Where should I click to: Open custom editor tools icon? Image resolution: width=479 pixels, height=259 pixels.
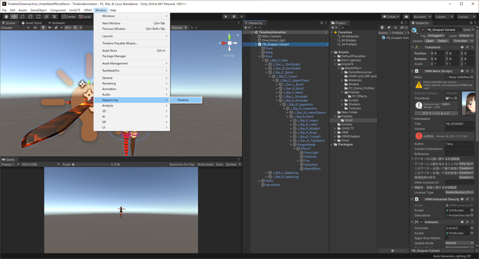pos(54,17)
